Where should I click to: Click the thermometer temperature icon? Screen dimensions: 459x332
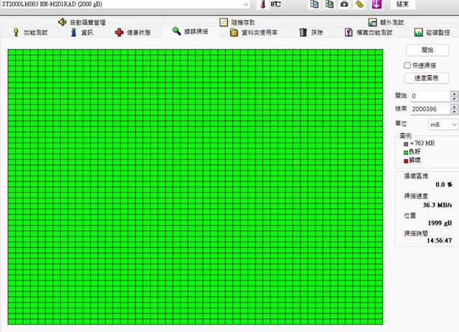point(263,4)
